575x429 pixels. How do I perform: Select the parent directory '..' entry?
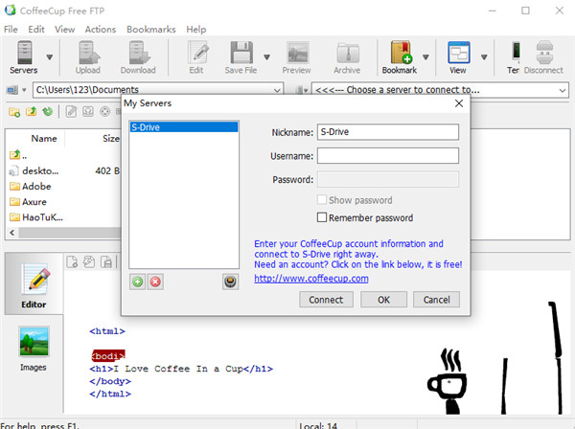pyautogui.click(x=18, y=155)
